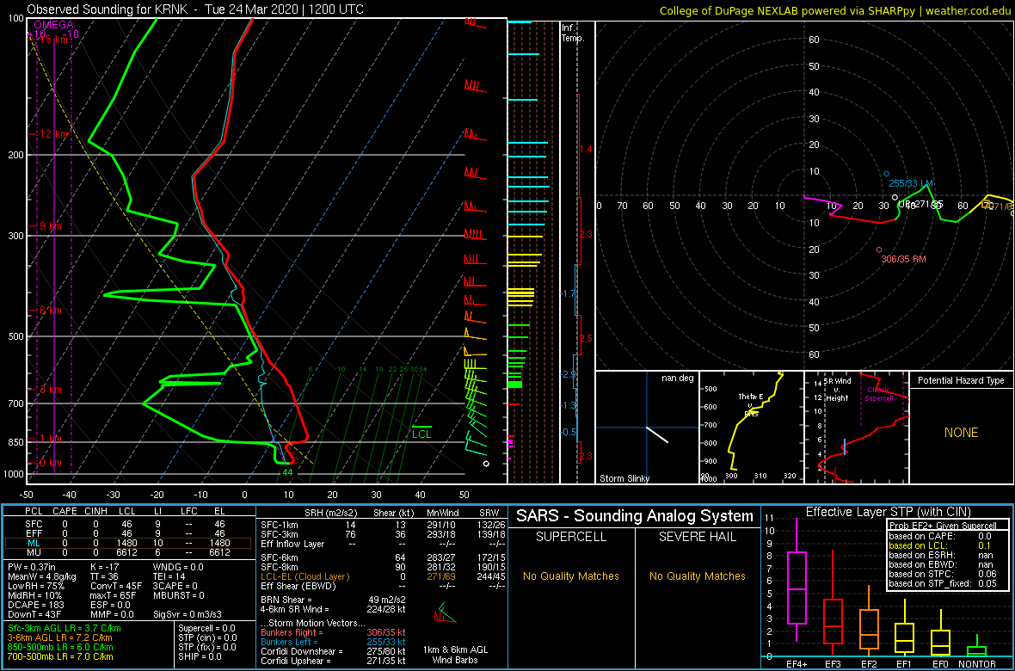The image size is (1015, 671).
Task: Click the "PW = 0.37in" value
Action: pyautogui.click(x=32, y=567)
